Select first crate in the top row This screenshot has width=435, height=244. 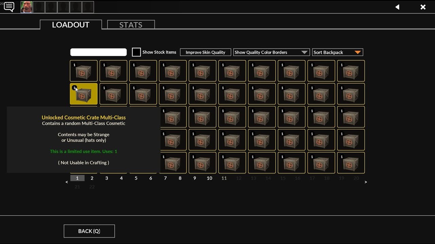(84, 71)
